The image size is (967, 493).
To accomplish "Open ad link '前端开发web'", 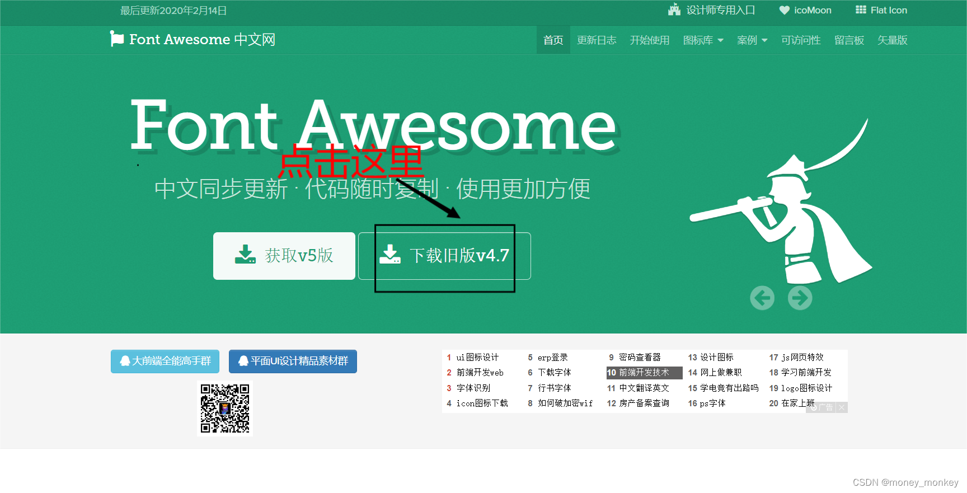I will [480, 373].
